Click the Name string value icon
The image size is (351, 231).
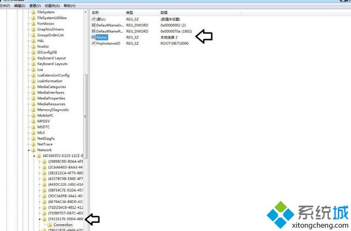point(94,37)
